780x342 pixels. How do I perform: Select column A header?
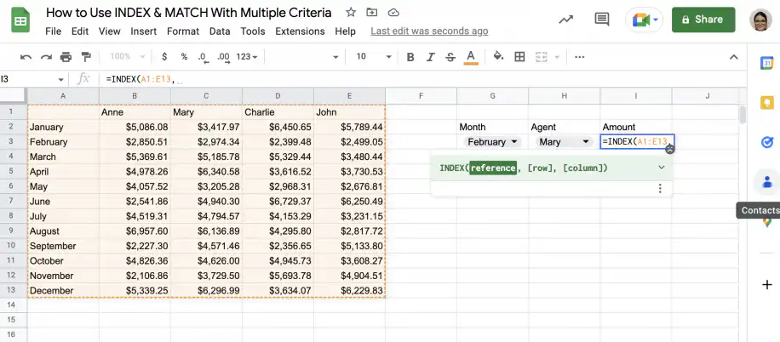point(63,95)
